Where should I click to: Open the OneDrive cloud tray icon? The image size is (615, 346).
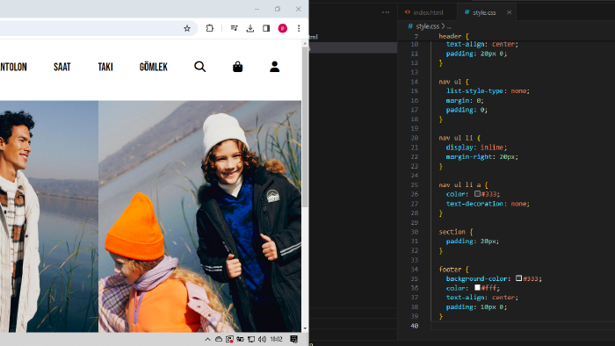(x=219, y=339)
